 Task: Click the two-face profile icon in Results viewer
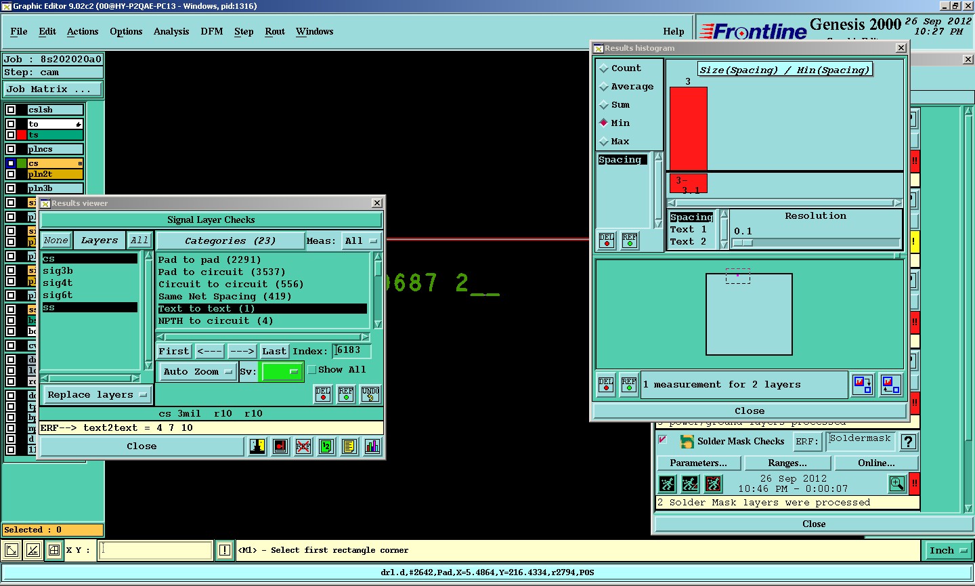coord(257,446)
